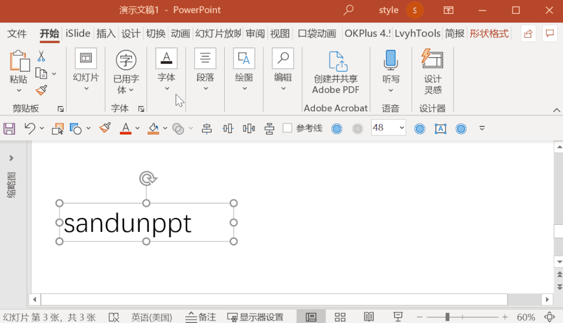Open the 插入 ribbon tab

[106, 33]
